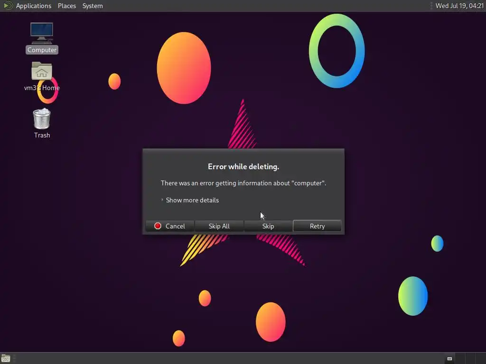Open the clock showing Wed Jul 19, 04:21
This screenshot has height=364, width=486.
click(459, 6)
